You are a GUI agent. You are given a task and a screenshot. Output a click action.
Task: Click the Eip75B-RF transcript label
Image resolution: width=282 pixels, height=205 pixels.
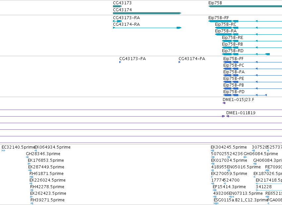click(219, 18)
